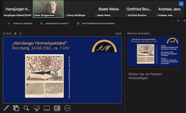Open the pen and laser pointer tools
This screenshot has height=113, width=186.
coord(6,108)
